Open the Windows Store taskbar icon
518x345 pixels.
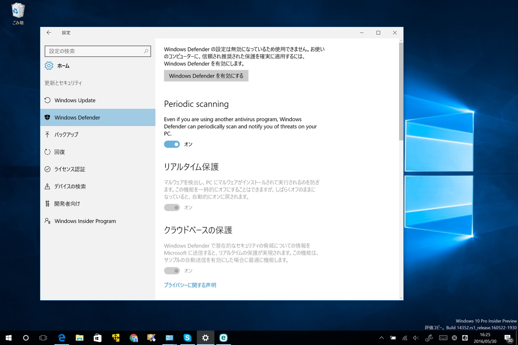pyautogui.click(x=98, y=338)
